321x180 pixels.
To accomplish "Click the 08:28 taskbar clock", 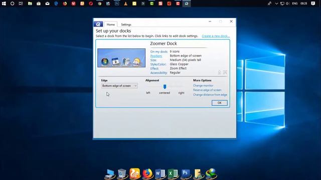I will tap(304, 3).
